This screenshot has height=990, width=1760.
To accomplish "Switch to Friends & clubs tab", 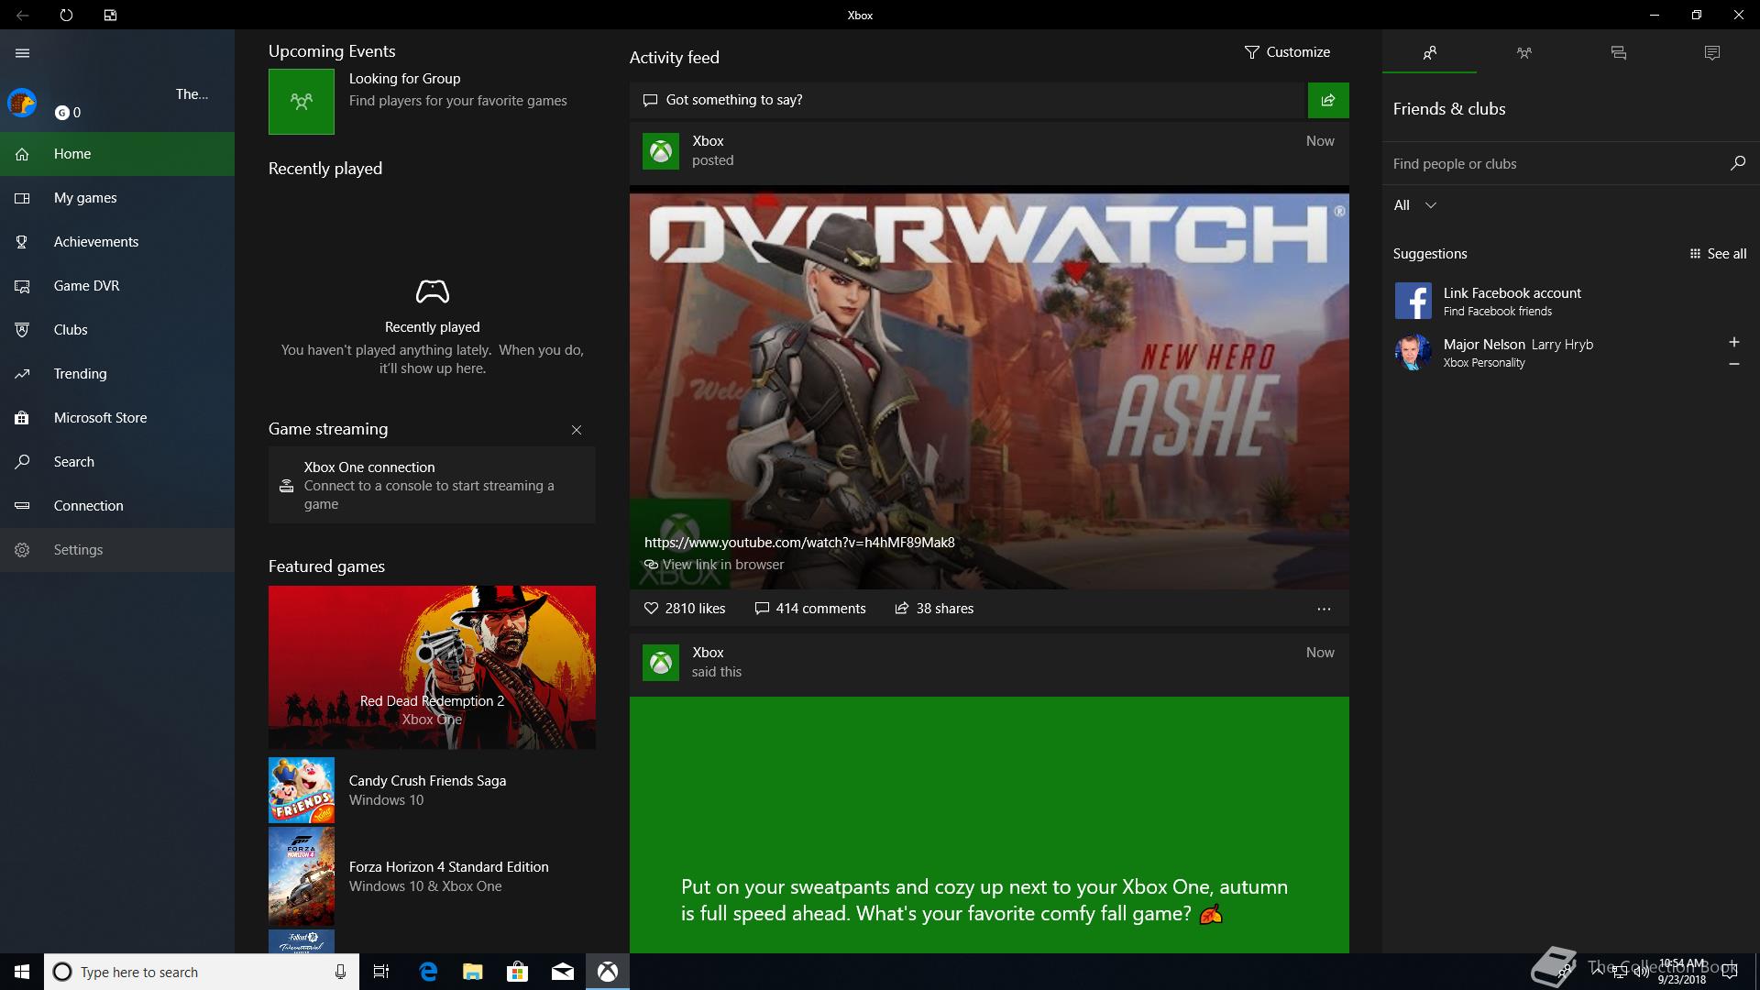I will [x=1429, y=53].
